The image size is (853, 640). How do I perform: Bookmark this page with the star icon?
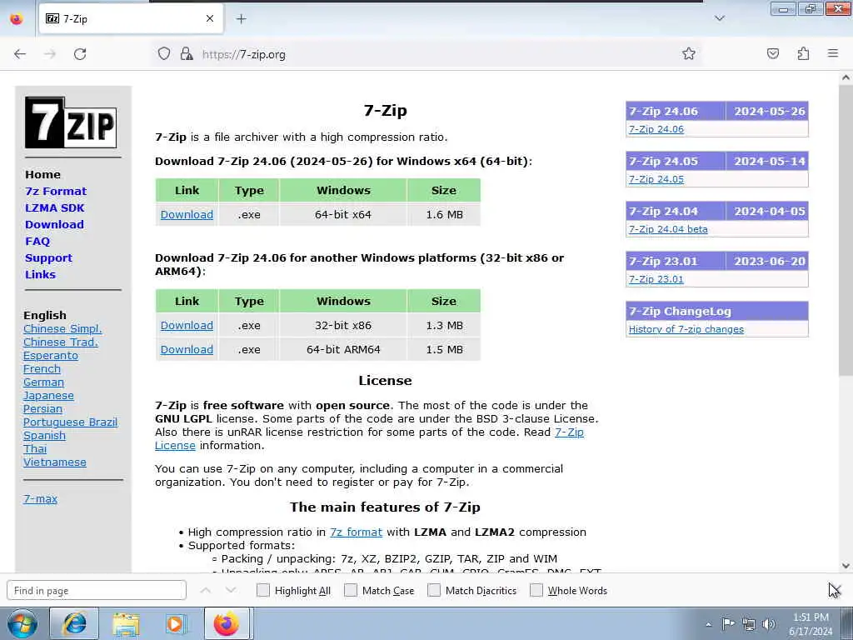(689, 53)
